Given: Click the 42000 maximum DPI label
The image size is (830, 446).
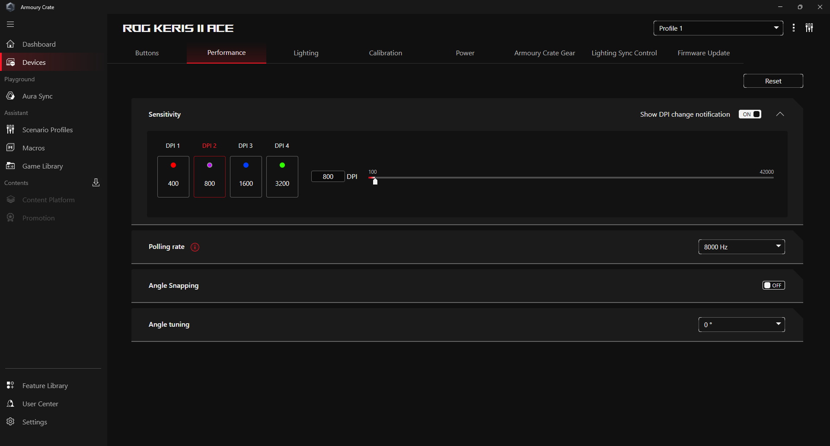Looking at the screenshot, I should click(x=766, y=172).
